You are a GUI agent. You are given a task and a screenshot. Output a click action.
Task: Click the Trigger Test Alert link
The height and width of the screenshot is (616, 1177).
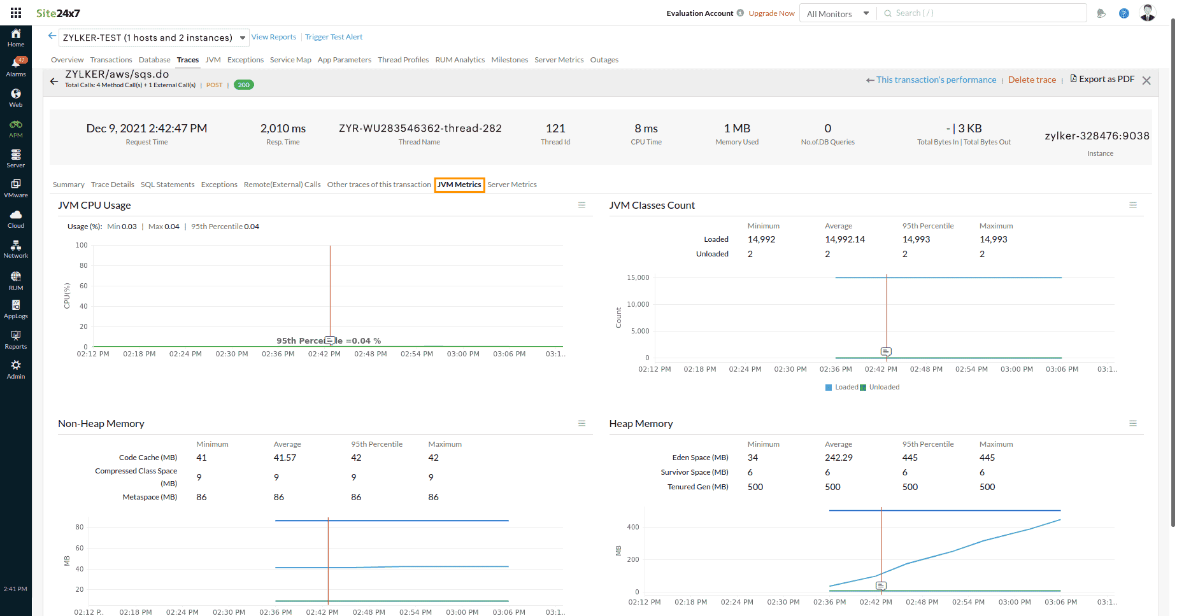333,36
